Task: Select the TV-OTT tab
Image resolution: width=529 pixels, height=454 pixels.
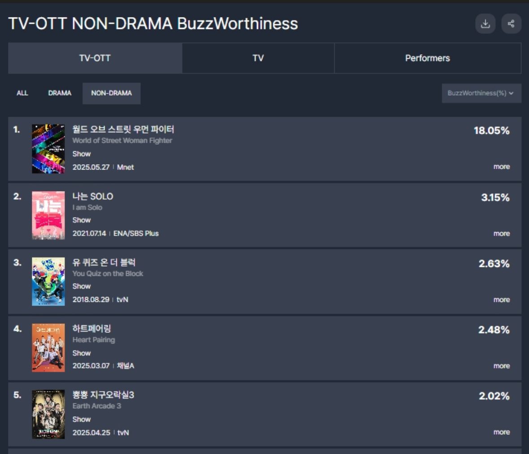Action: [95, 58]
